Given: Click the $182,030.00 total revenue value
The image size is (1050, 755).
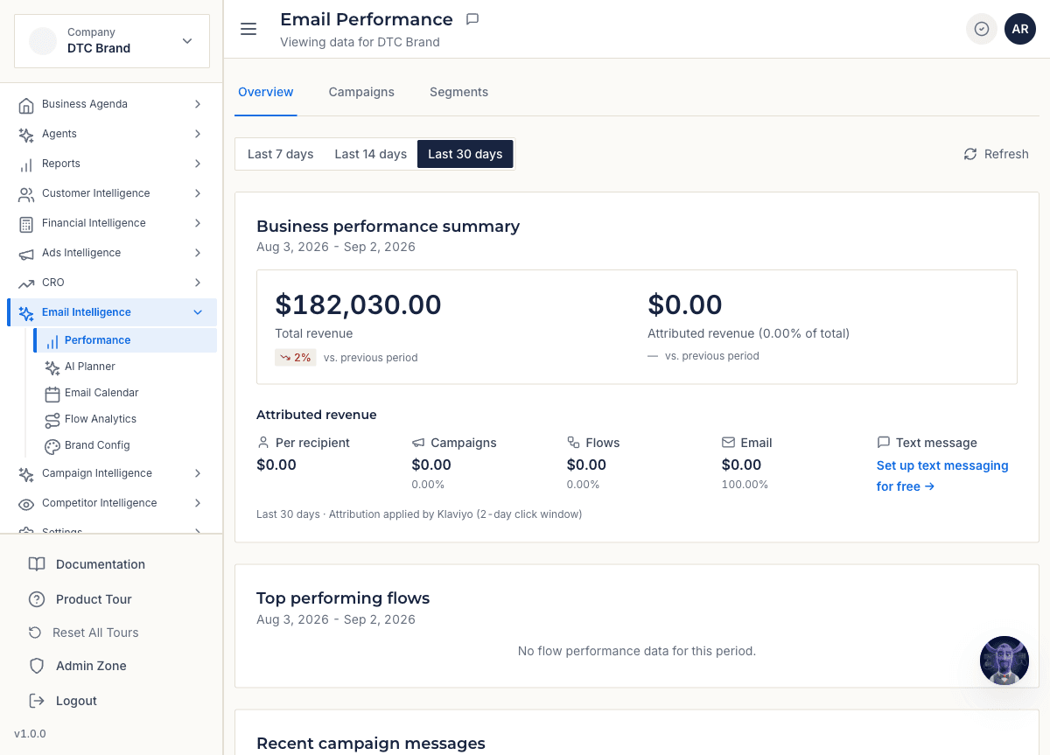Looking at the screenshot, I should pyautogui.click(x=358, y=304).
